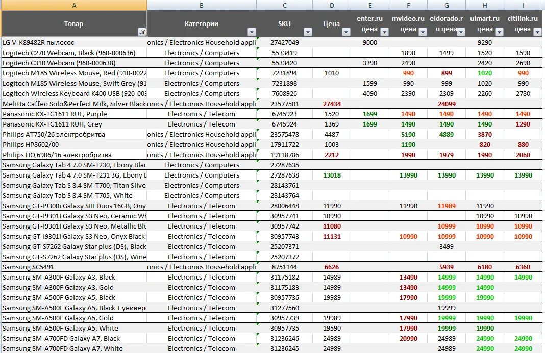545x353 pixels.
Task: Select the cell Samsung GT-I9300i Galaxy SIII Duos
Action: click(x=74, y=206)
